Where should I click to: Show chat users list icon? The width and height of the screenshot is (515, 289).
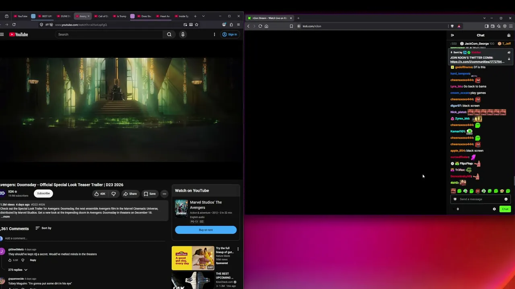pyautogui.click(x=509, y=35)
